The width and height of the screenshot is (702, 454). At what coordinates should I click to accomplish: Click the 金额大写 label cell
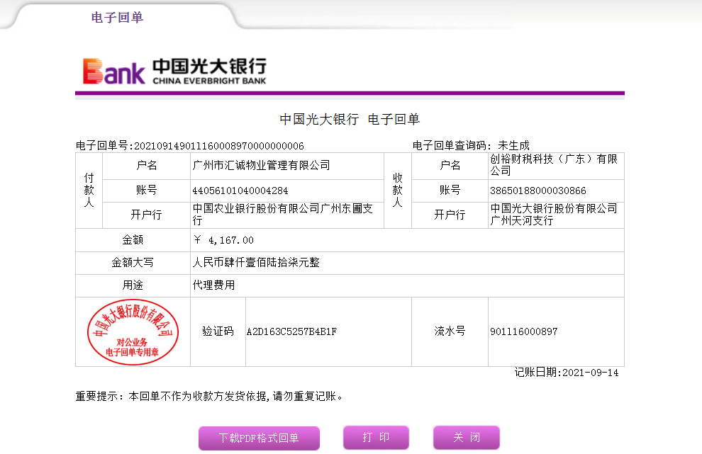pos(133,263)
